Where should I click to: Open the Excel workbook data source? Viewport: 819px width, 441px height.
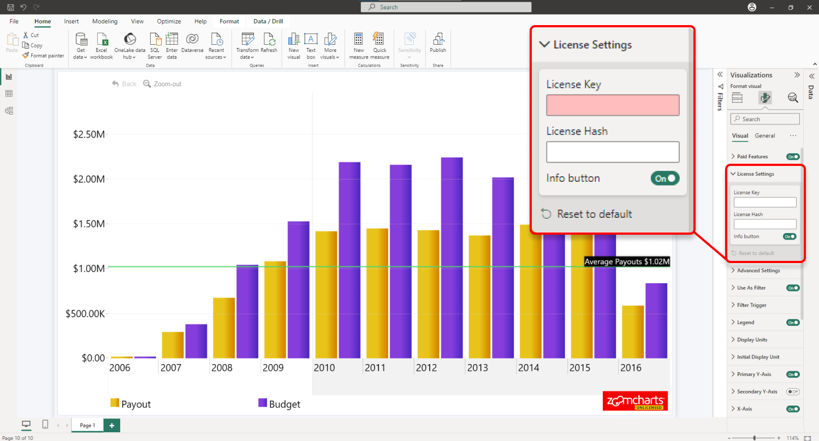tap(102, 45)
